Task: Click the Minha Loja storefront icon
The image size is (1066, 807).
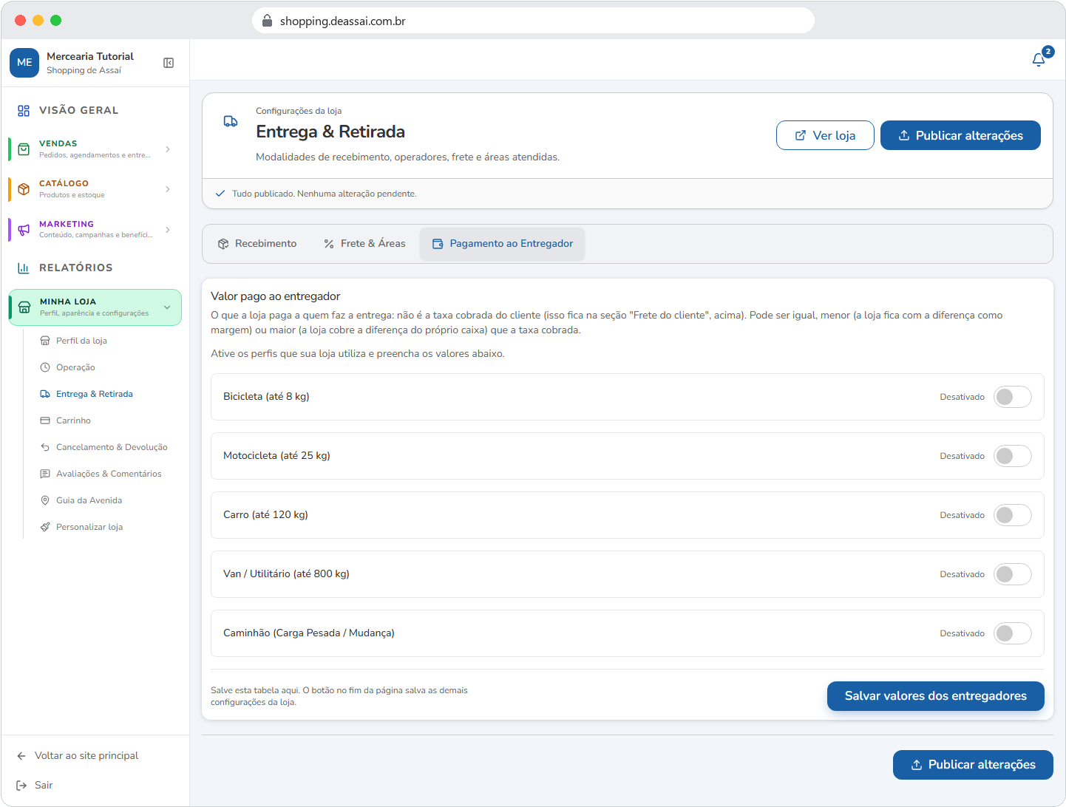Action: click(24, 307)
